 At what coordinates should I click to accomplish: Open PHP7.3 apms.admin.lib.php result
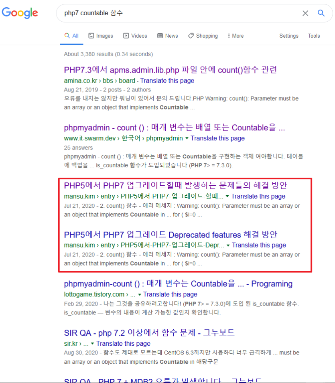click(171, 70)
